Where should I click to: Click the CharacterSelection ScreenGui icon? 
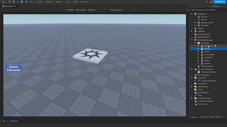(x=199, y=81)
